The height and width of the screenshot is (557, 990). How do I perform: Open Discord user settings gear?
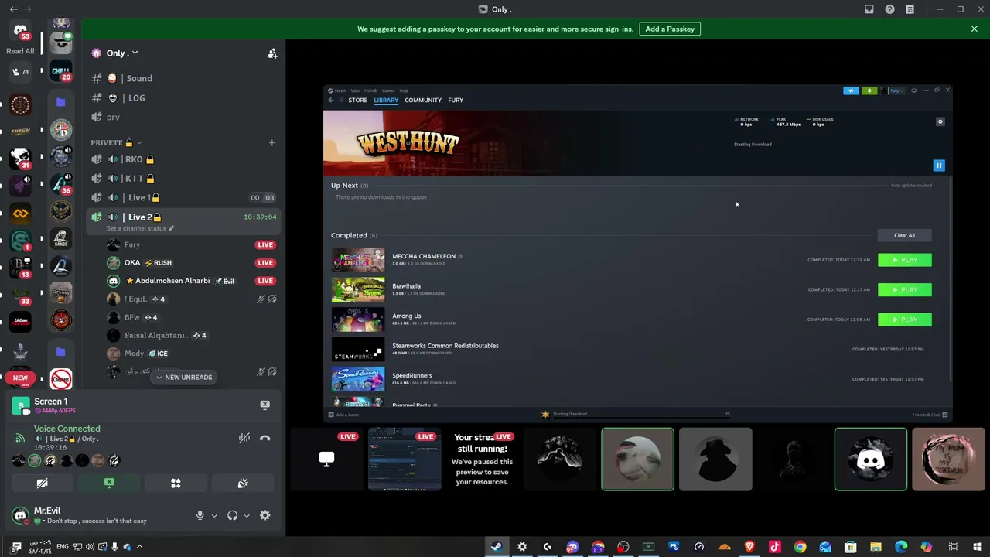pos(265,515)
